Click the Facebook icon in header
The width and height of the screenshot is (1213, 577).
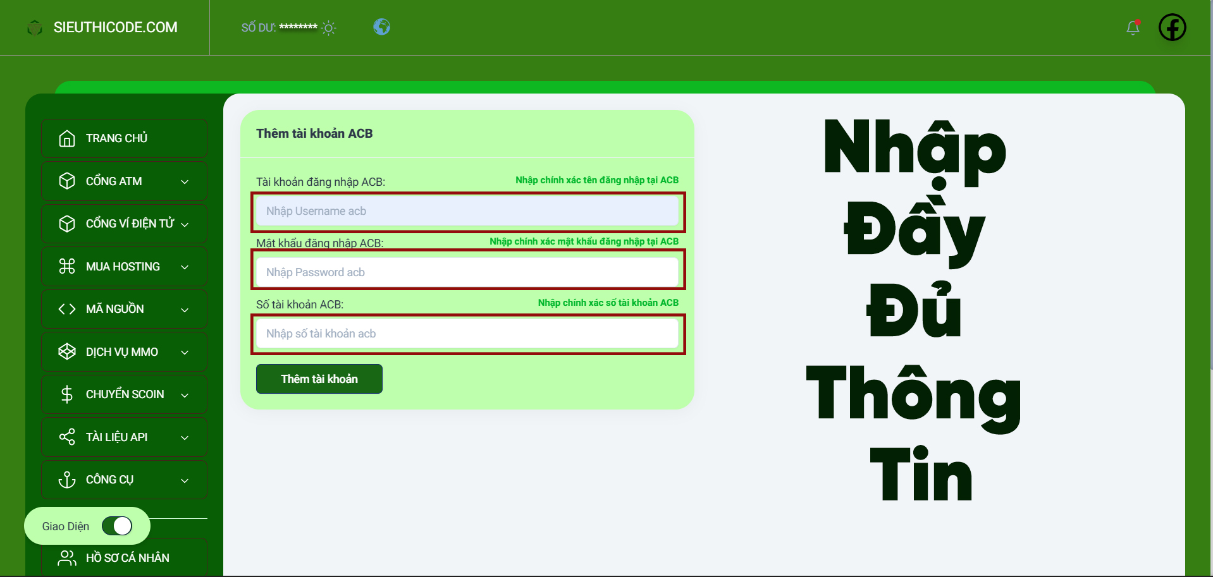click(1172, 27)
